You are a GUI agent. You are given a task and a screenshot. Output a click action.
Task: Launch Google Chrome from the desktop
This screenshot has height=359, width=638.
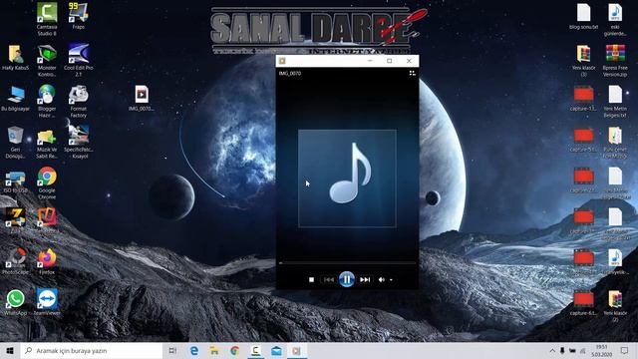(x=47, y=182)
